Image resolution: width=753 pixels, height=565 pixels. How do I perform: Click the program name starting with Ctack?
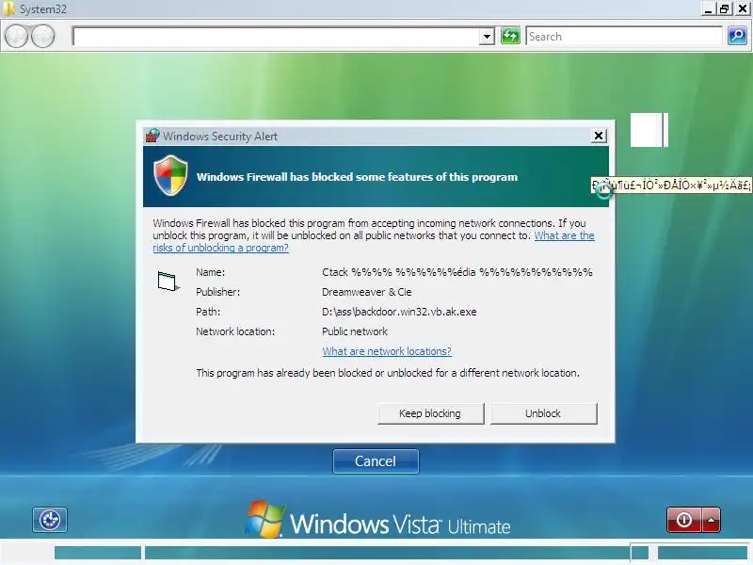point(457,272)
